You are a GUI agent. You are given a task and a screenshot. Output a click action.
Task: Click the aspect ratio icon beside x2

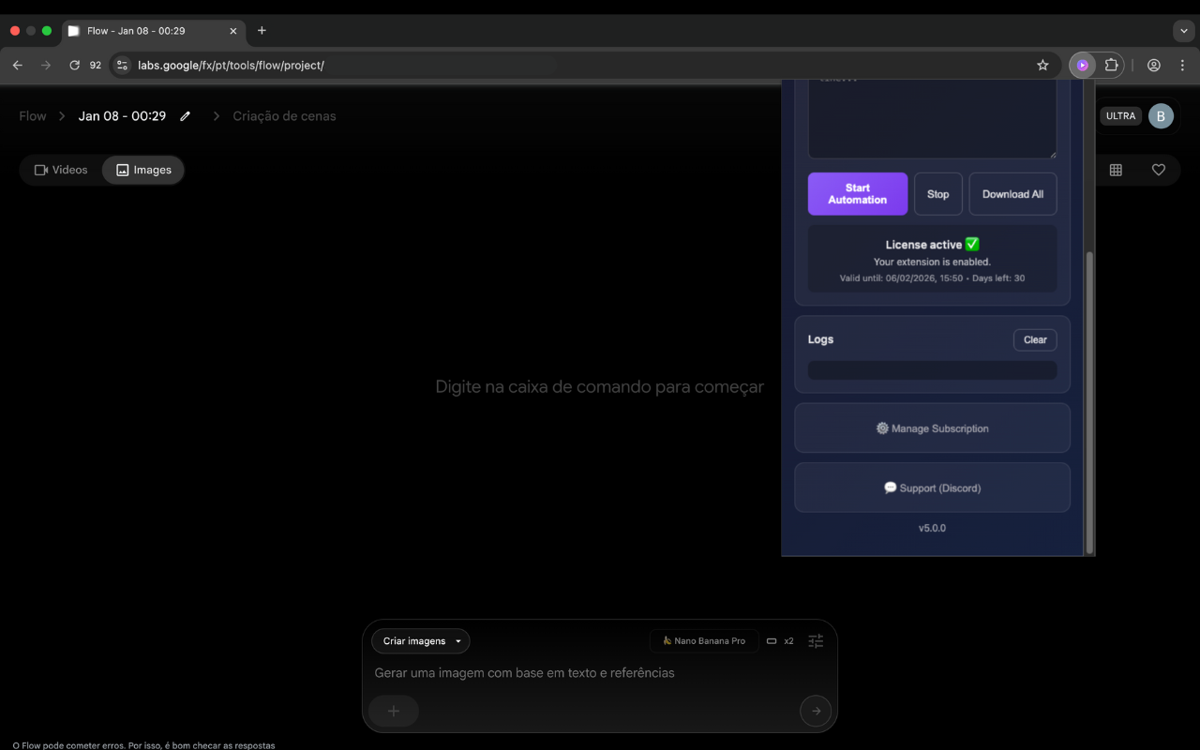point(772,641)
